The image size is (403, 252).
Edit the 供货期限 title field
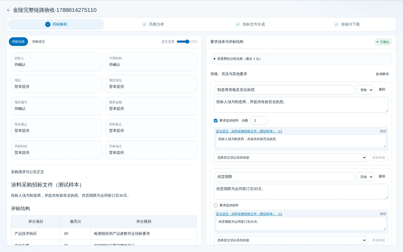(x=284, y=177)
